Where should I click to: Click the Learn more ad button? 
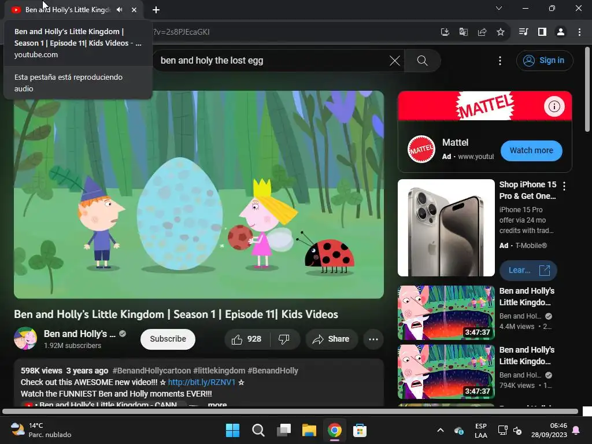point(528,271)
